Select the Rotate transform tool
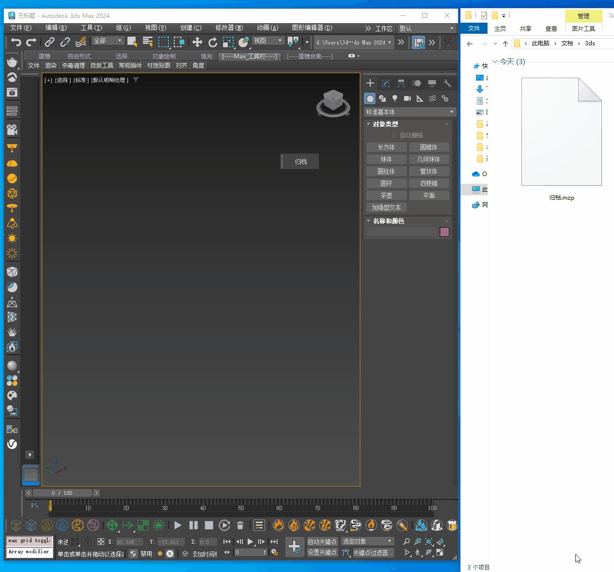614x572 pixels. click(x=213, y=42)
